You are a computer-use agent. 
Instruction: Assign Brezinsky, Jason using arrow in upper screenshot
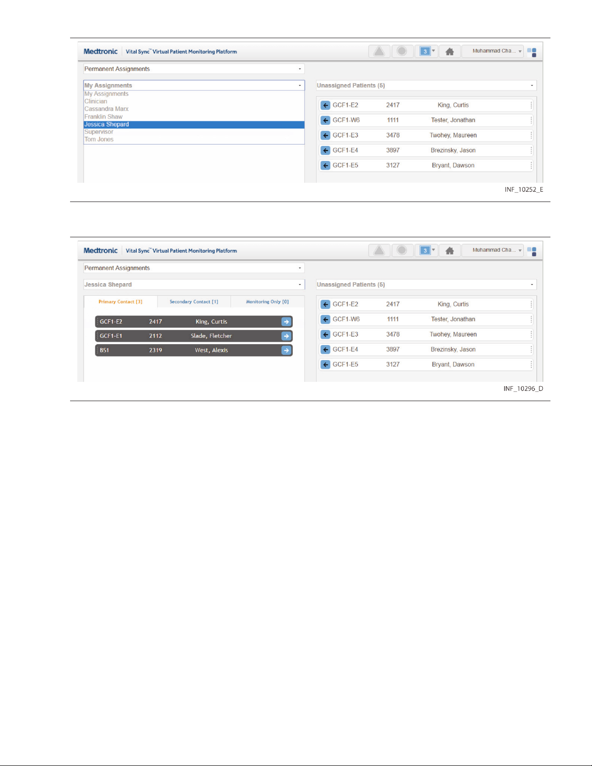(x=326, y=150)
